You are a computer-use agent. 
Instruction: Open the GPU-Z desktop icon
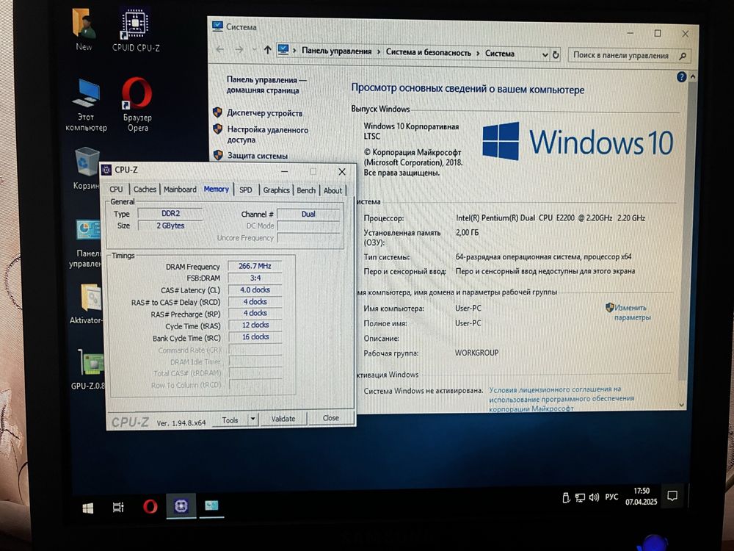(89, 370)
